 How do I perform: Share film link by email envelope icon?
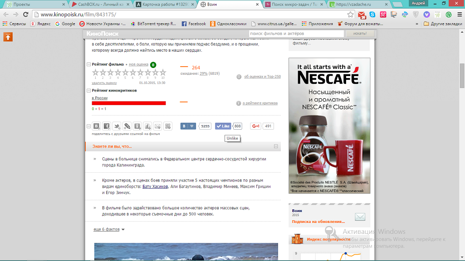tap(157, 126)
